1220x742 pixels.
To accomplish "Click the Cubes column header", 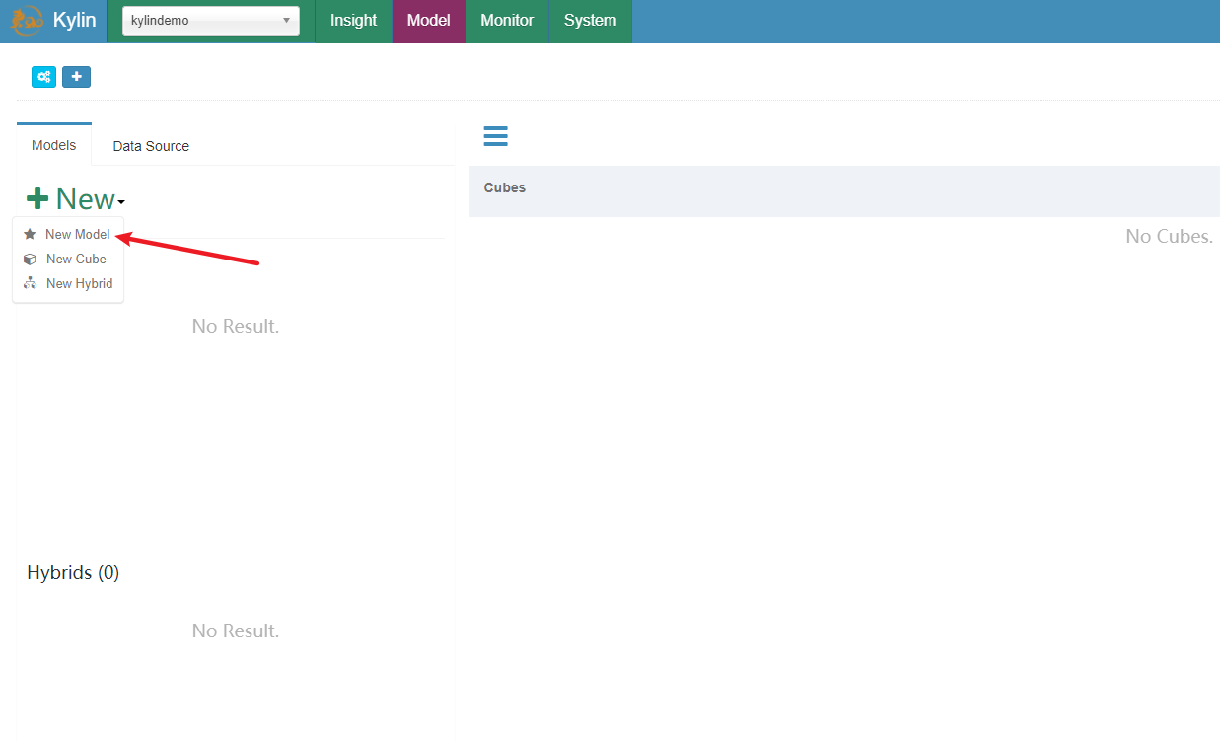I will pos(505,187).
